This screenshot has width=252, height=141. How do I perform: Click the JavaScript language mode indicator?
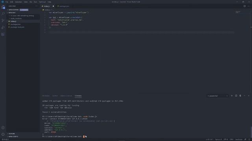(x=239, y=139)
